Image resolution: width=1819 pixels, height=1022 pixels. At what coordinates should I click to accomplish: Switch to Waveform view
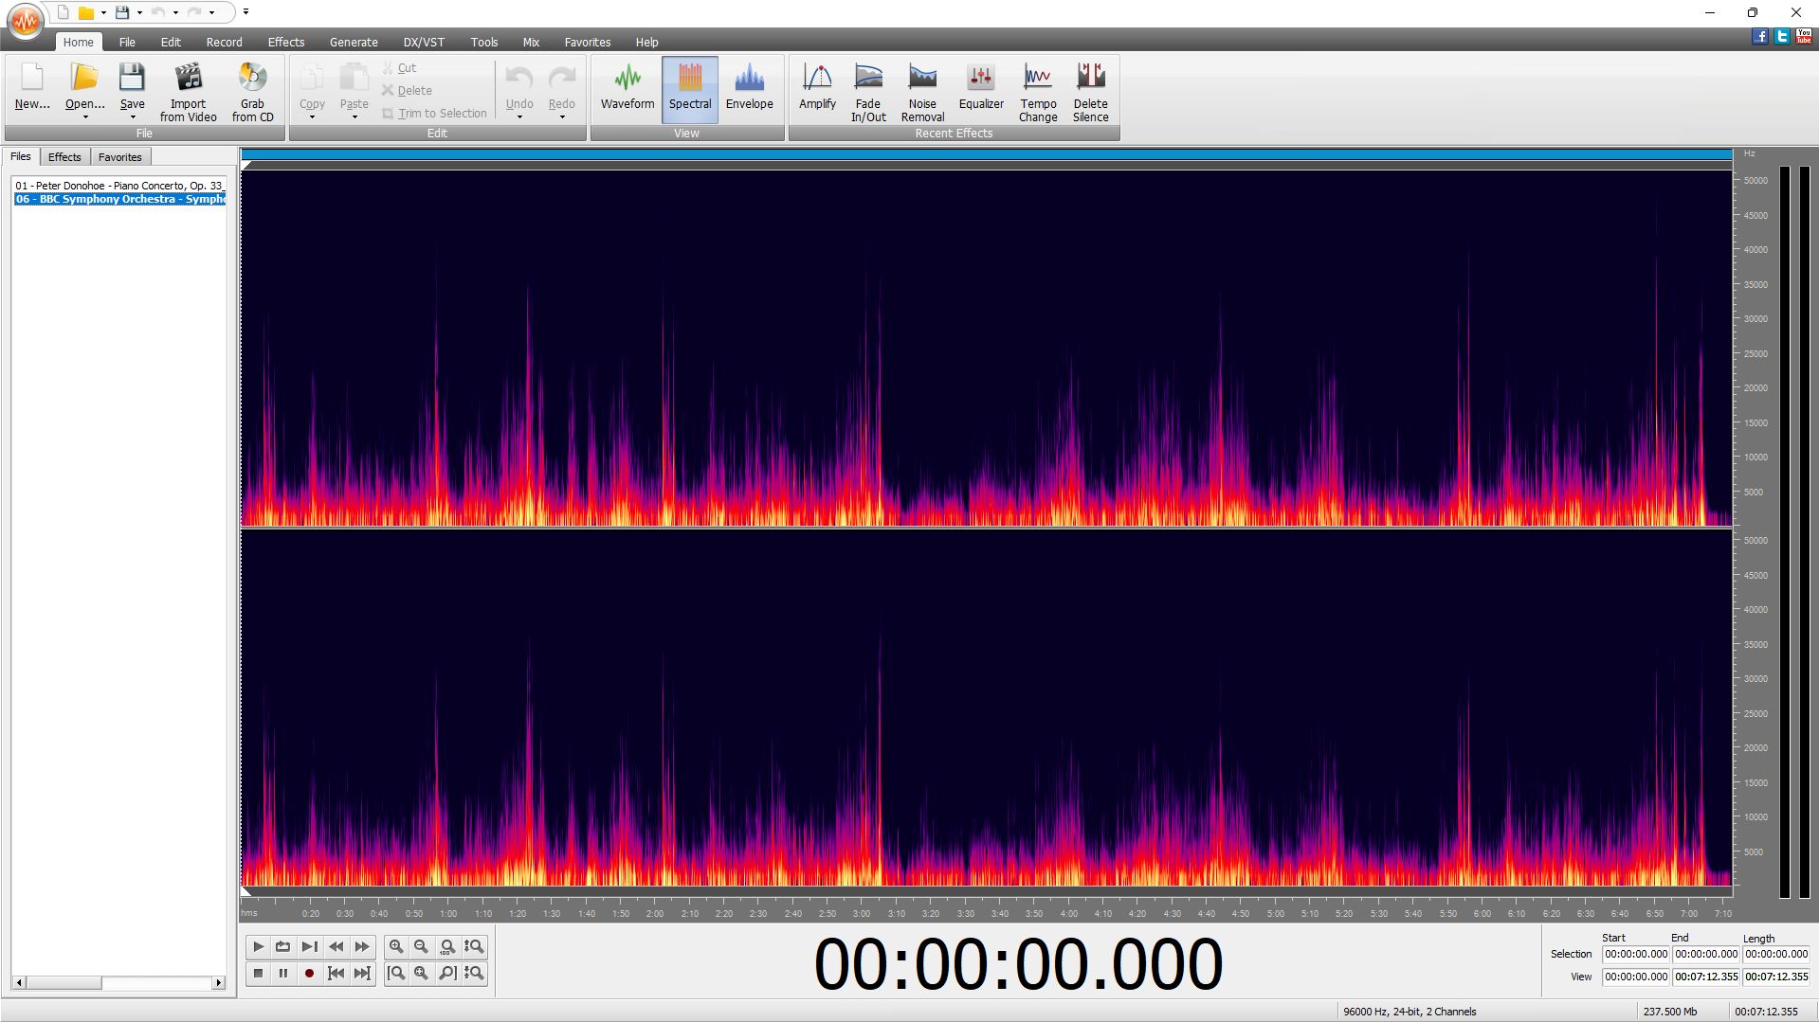pyautogui.click(x=627, y=89)
